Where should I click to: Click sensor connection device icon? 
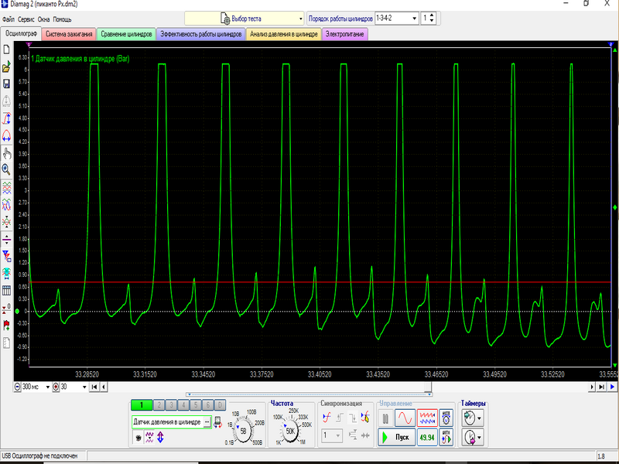(x=218, y=421)
